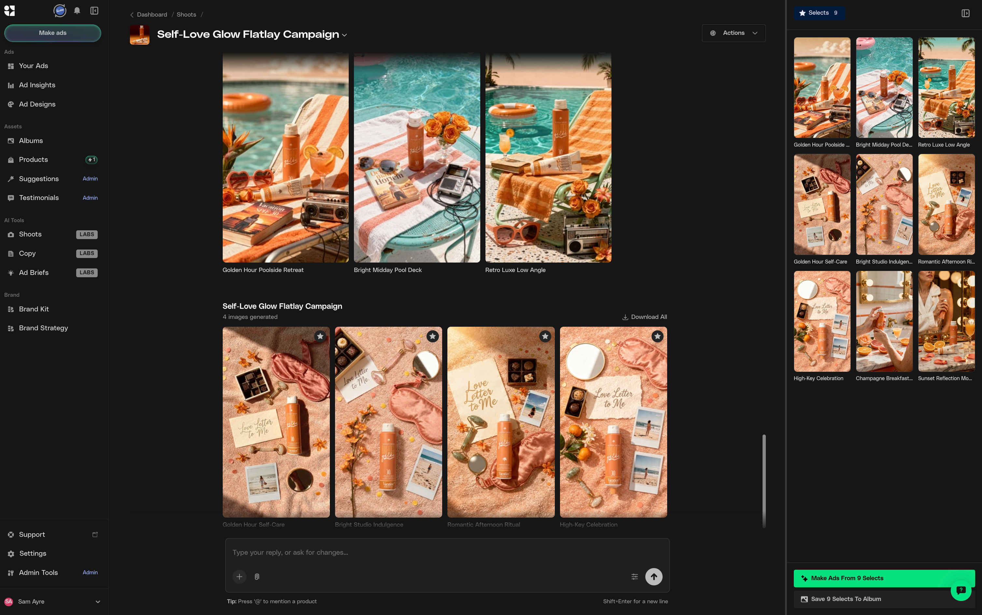Click the notifications bell icon

pos(77,11)
